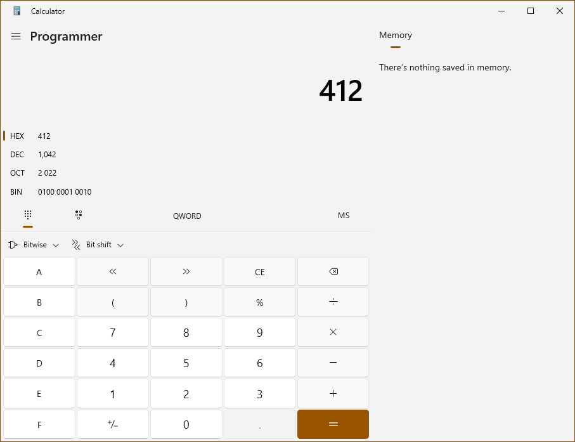This screenshot has height=442, width=575.
Task: Click the number 4 key
Action: click(x=113, y=363)
